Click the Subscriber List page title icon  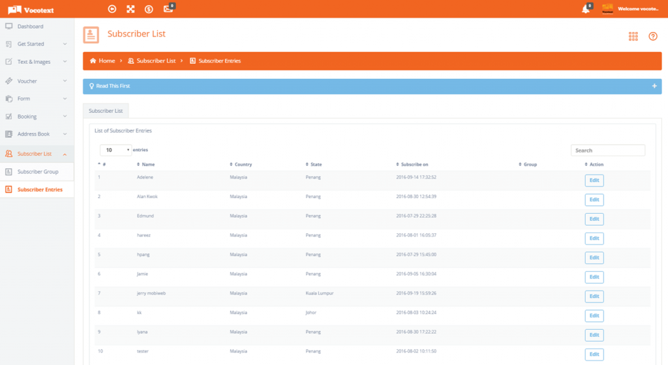91,35
